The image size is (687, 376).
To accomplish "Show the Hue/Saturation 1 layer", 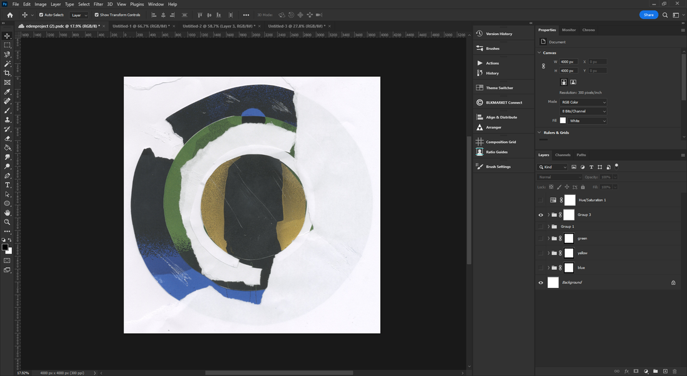I will tap(541, 200).
